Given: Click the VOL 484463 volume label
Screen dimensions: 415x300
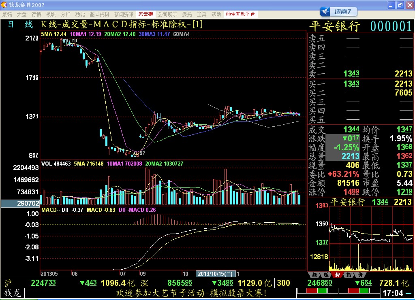Looking at the screenshot, I should coord(56,164).
